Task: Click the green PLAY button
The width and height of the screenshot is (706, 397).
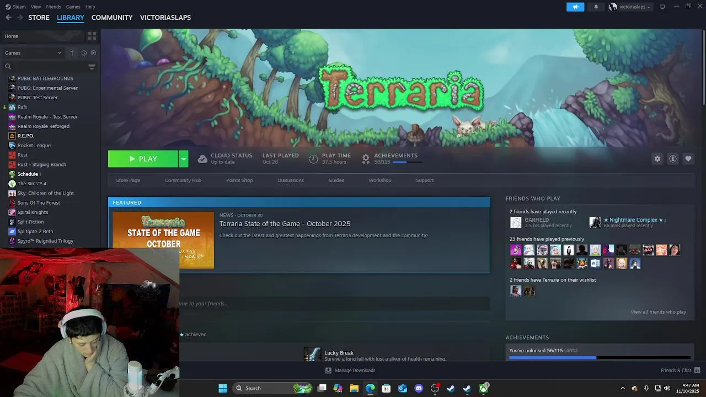Action: [x=143, y=159]
